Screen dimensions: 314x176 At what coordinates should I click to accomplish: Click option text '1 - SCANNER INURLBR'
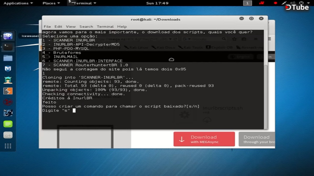(x=69, y=40)
